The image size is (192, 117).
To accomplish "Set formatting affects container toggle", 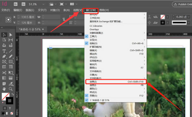I will pyautogui.click(x=5, y=108).
